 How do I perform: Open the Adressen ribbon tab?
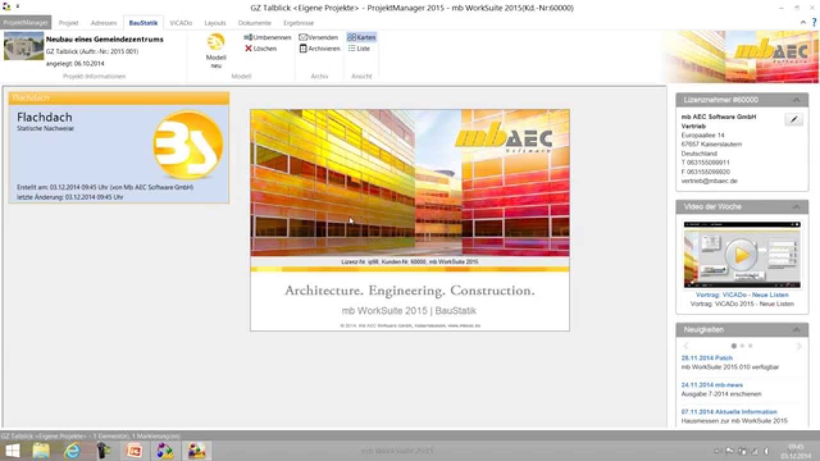click(104, 22)
